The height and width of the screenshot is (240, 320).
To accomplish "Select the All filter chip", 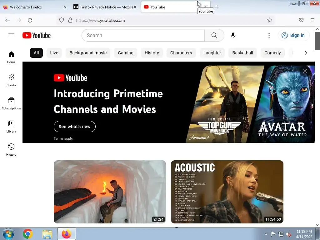I will click(x=36, y=53).
